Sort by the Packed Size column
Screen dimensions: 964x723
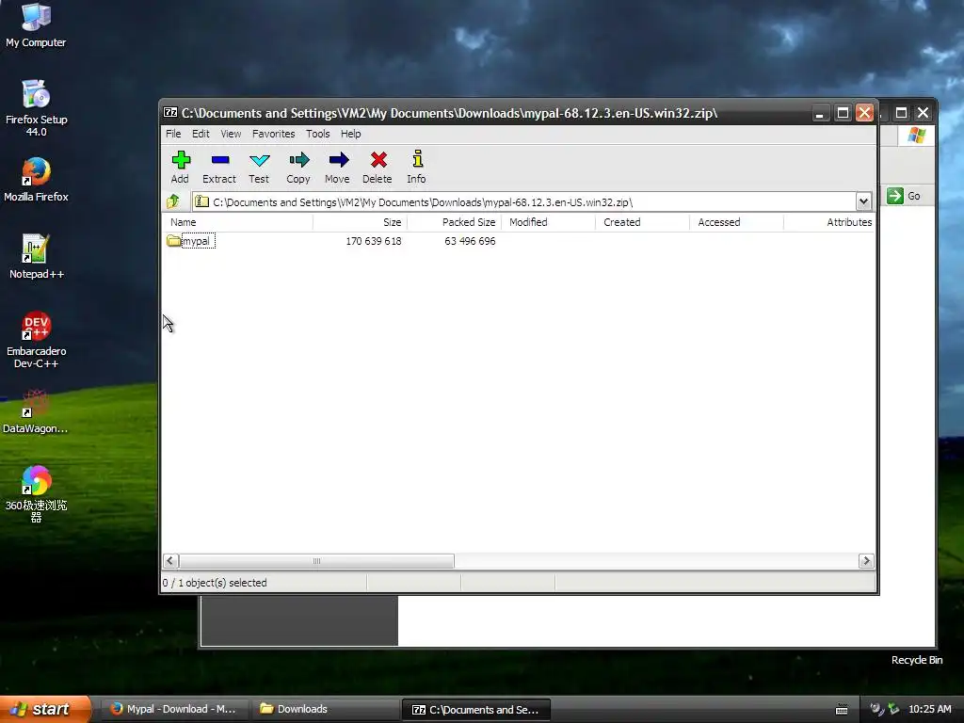pyautogui.click(x=455, y=222)
